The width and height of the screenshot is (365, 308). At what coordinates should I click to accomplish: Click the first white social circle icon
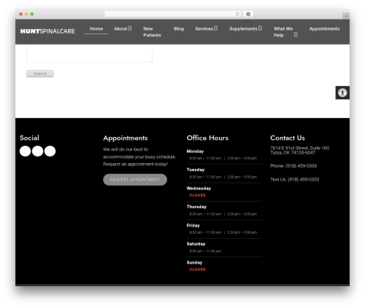click(x=25, y=151)
